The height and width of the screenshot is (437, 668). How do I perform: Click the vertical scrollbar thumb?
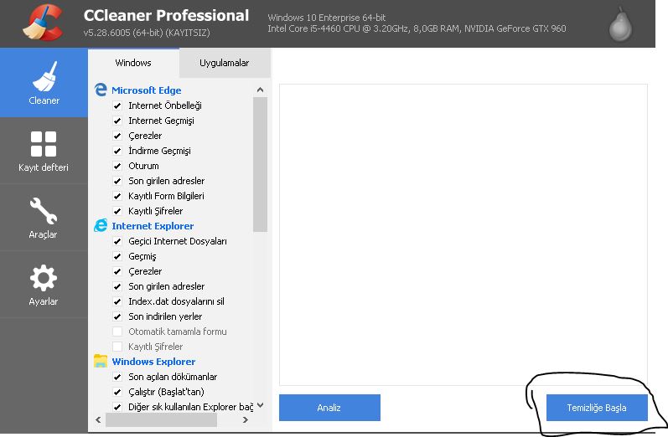point(261,164)
